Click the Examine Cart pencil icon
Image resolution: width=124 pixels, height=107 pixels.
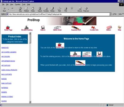pos(76,28)
